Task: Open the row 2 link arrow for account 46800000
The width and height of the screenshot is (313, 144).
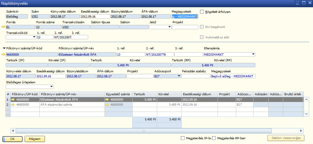Action: click(x=13, y=104)
